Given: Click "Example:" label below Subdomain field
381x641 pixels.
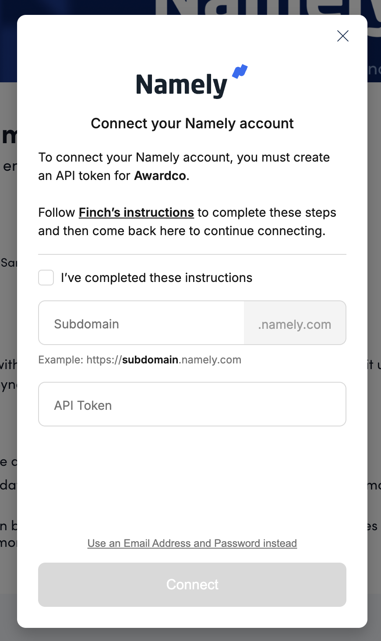Looking at the screenshot, I should coord(61,360).
